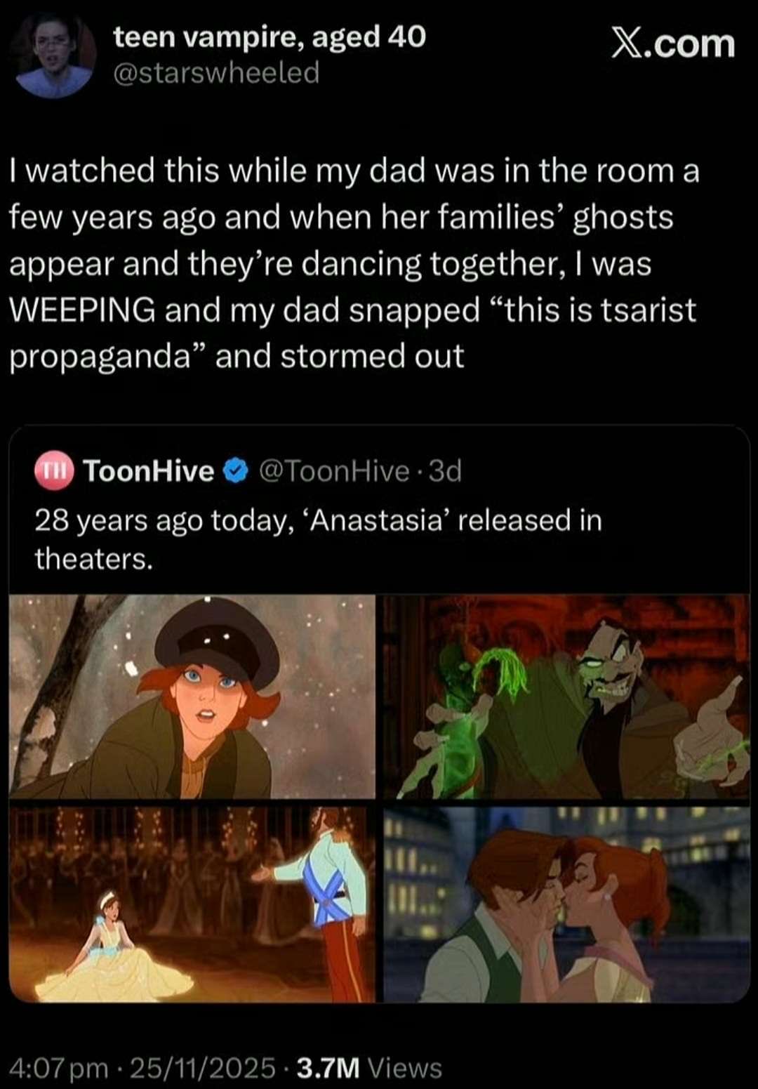Open the quoted tweet text about Anastasia
The height and width of the screenshot is (1089, 758).
(x=319, y=539)
